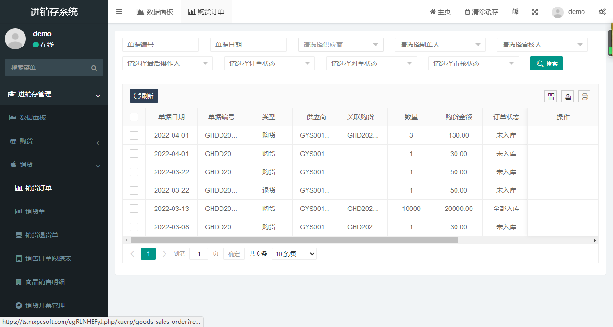Open the 请选择最后操作人 dropdown
This screenshot has height=327, width=613.
(167, 63)
